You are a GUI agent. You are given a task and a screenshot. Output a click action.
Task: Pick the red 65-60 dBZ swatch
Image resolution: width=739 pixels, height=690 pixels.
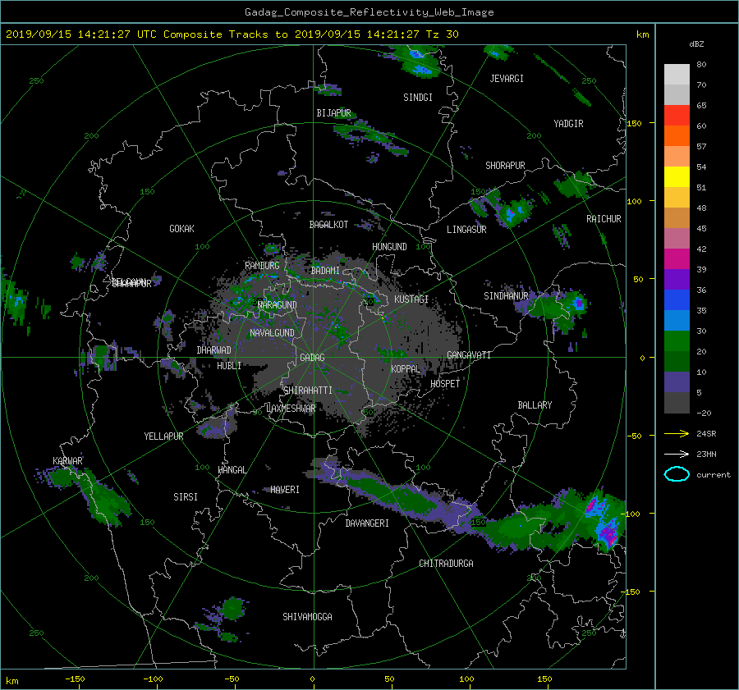tap(677, 115)
